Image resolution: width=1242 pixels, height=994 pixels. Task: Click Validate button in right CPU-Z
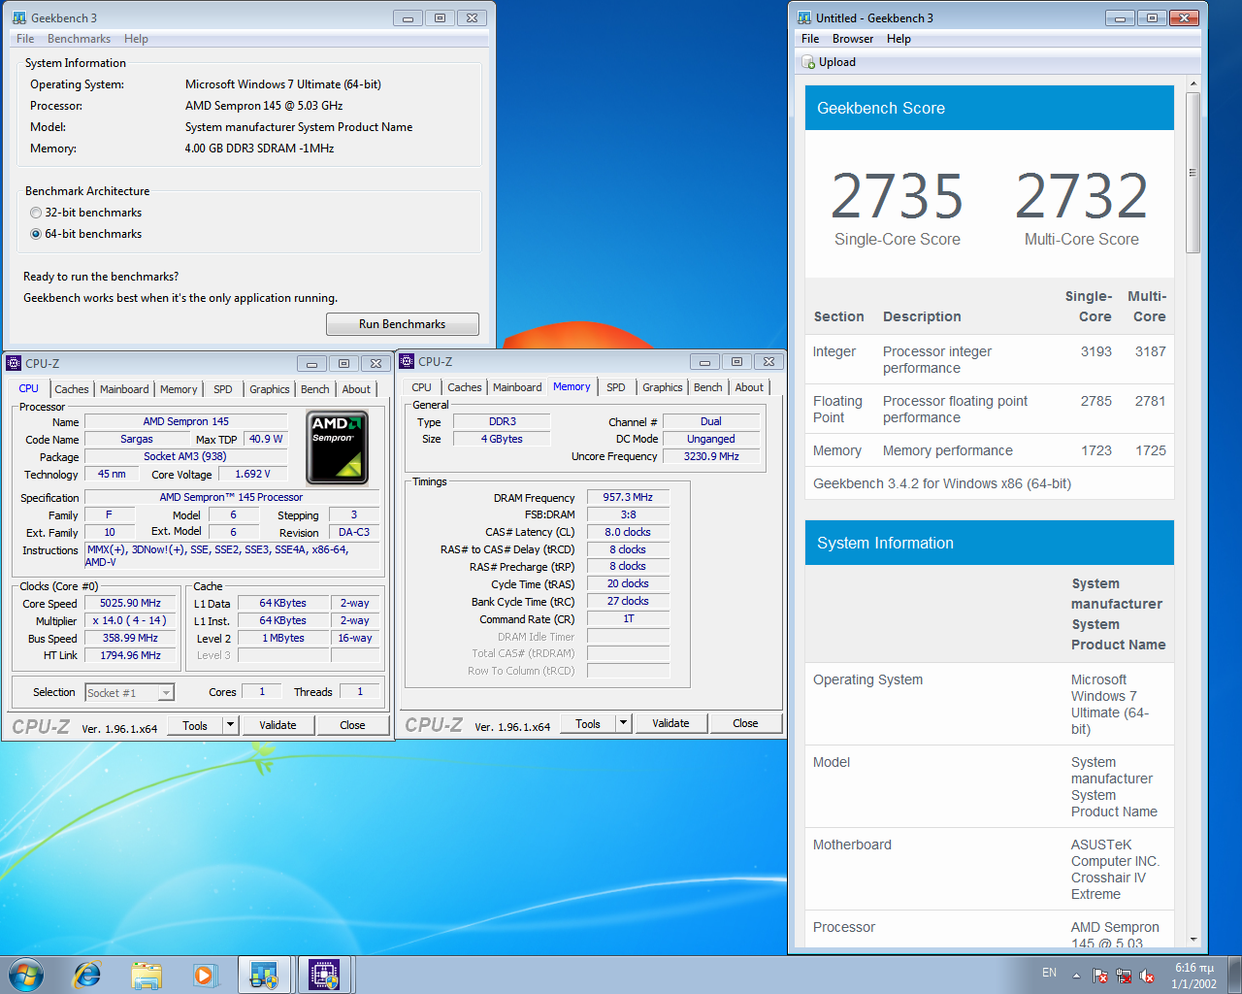(670, 723)
